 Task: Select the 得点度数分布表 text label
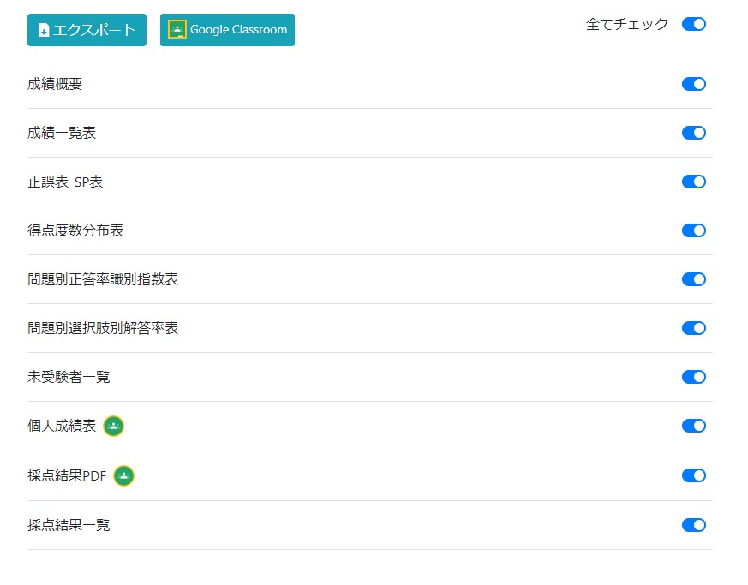coord(75,230)
